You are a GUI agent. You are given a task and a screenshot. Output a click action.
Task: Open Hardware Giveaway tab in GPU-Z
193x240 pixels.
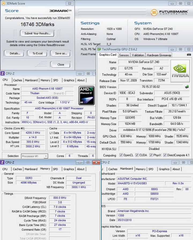click(x=159, y=55)
